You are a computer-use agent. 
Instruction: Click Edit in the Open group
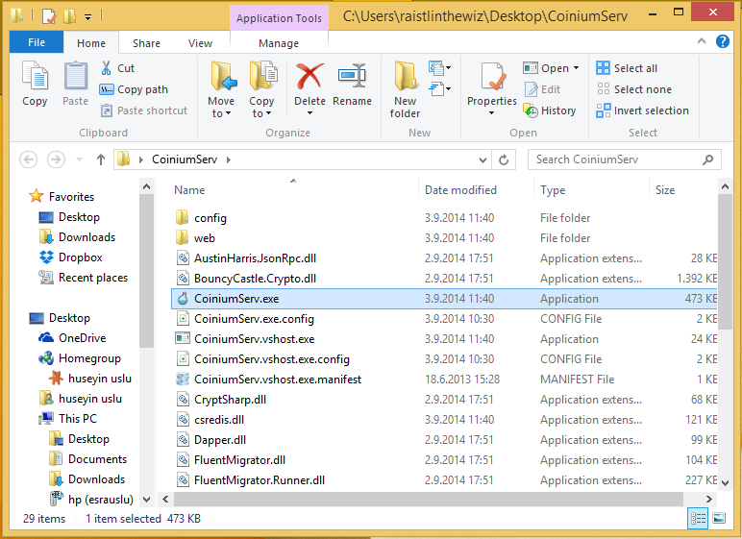coord(543,89)
